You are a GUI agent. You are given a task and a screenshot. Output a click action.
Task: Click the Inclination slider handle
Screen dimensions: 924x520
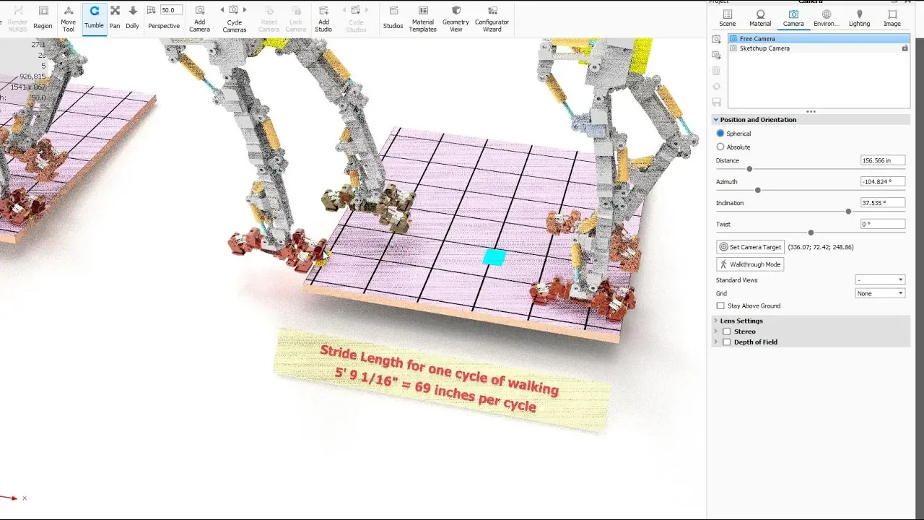[x=848, y=212]
